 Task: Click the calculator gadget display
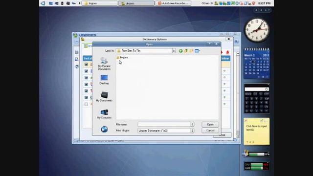(x=257, y=89)
